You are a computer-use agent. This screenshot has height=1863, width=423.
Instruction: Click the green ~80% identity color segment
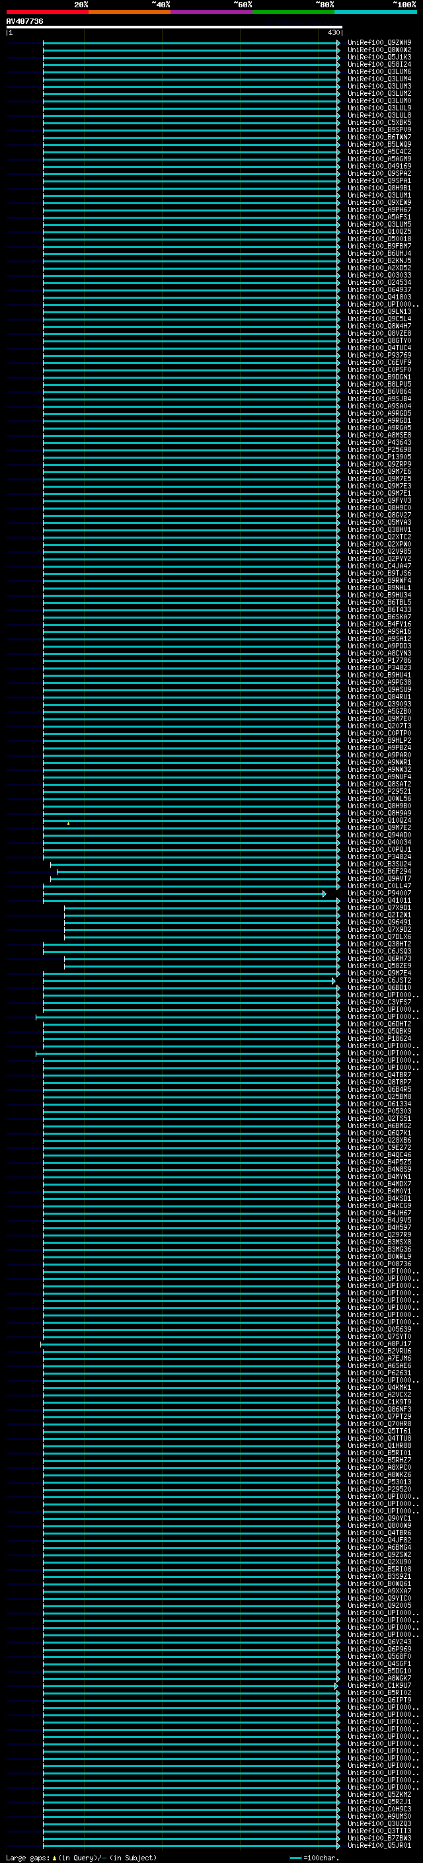click(293, 12)
